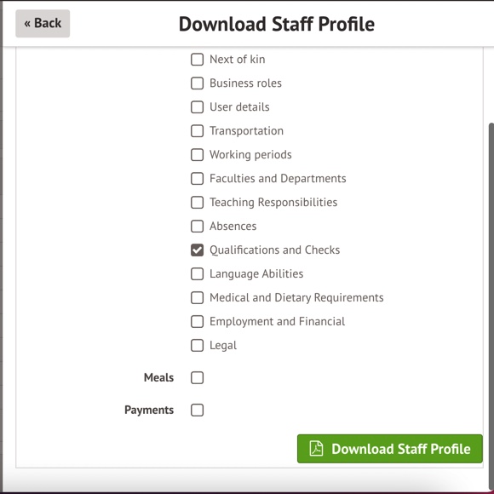494x494 pixels.
Task: Click the green Download Staff Profile button
Action: [390, 449]
